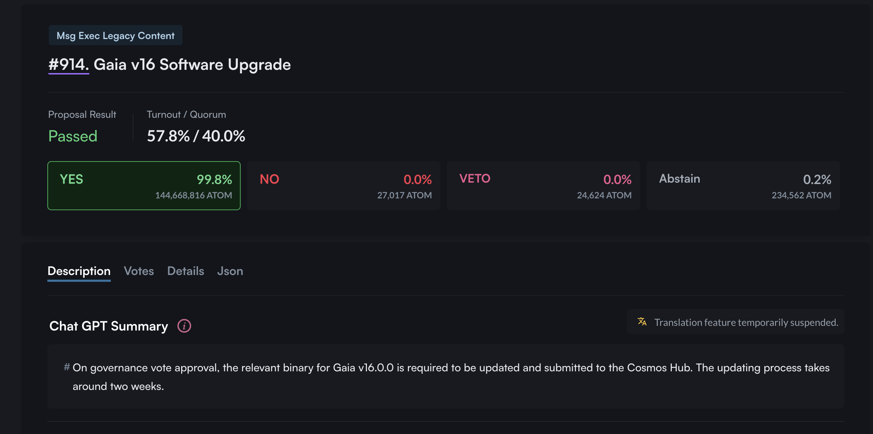Open the Votes tab
Viewport: 873px width, 434px height.
[139, 271]
